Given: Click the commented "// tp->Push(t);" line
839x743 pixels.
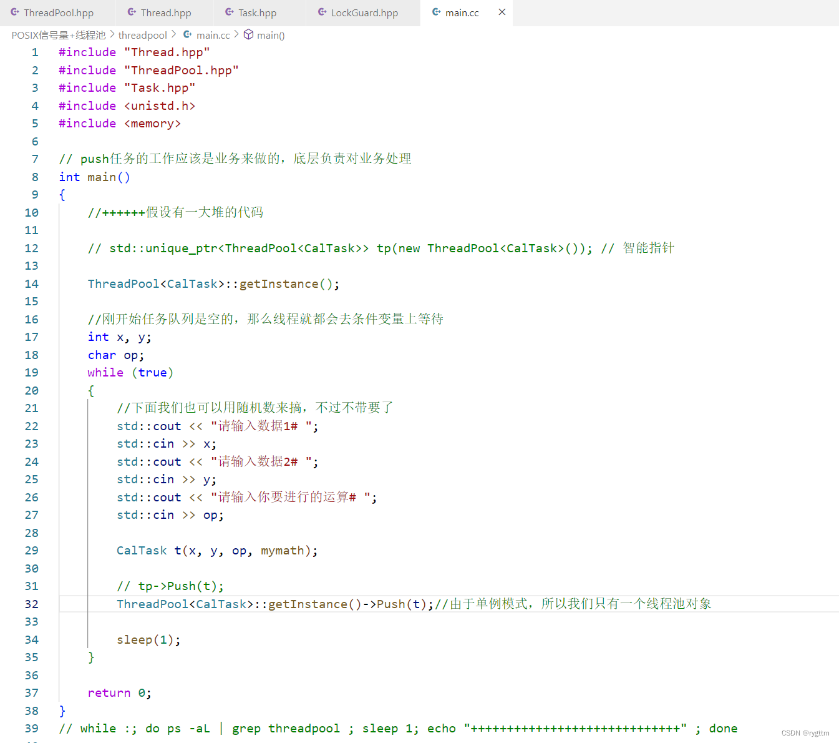Looking at the screenshot, I should point(170,586).
